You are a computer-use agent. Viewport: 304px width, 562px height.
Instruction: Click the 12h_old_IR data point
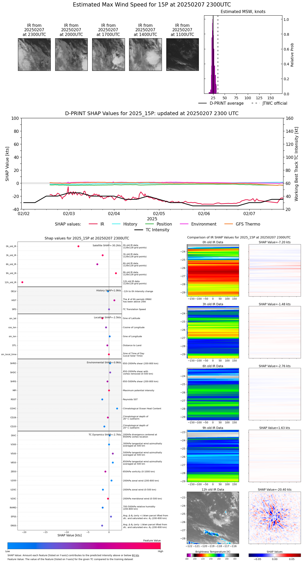(x=22, y=282)
